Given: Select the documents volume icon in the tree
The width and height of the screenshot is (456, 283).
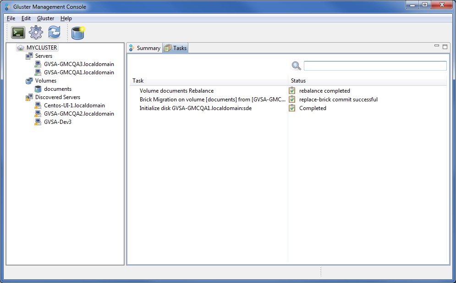Looking at the screenshot, I should coord(37,89).
